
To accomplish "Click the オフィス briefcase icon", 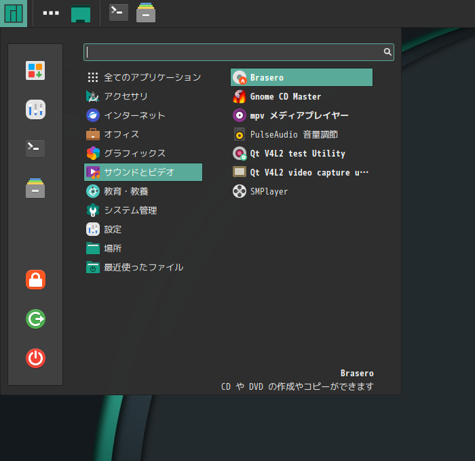I will [93, 134].
